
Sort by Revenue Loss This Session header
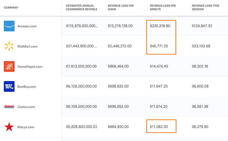pyautogui.click(x=205, y=8)
